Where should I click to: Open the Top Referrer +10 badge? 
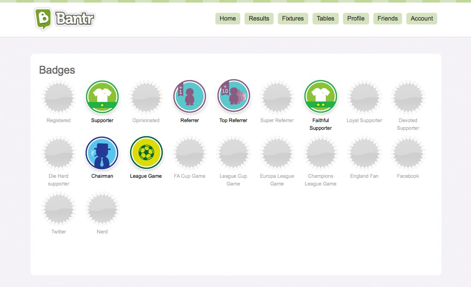point(234,96)
